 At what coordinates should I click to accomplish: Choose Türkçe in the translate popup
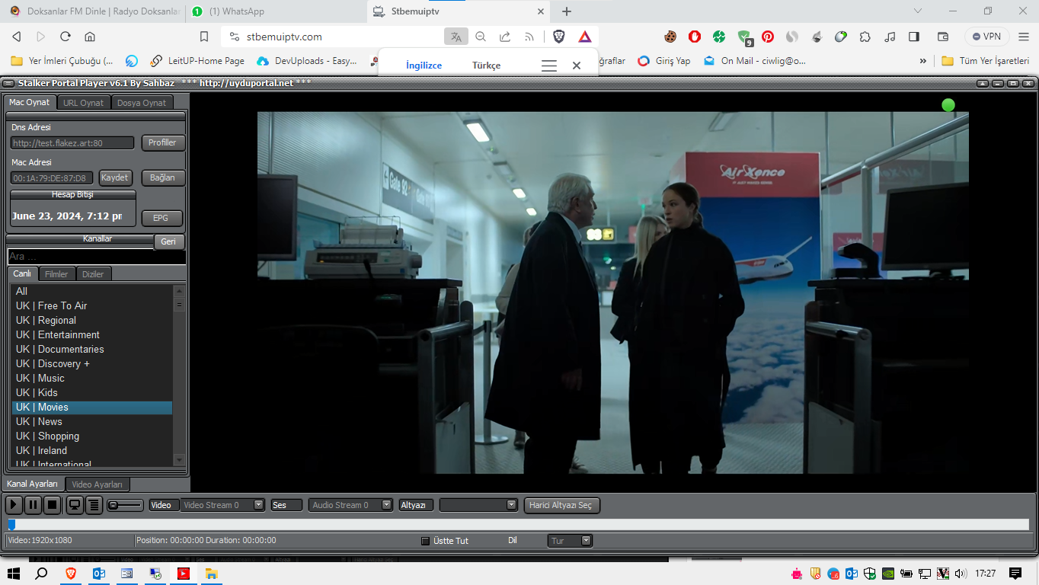[x=486, y=66]
